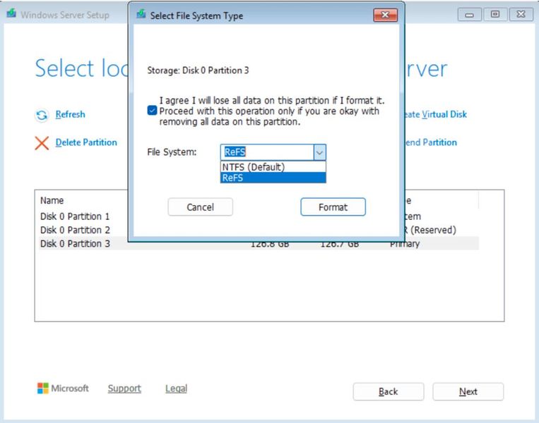Close the Windows Server Setup window
539x423 pixels.
point(521,14)
